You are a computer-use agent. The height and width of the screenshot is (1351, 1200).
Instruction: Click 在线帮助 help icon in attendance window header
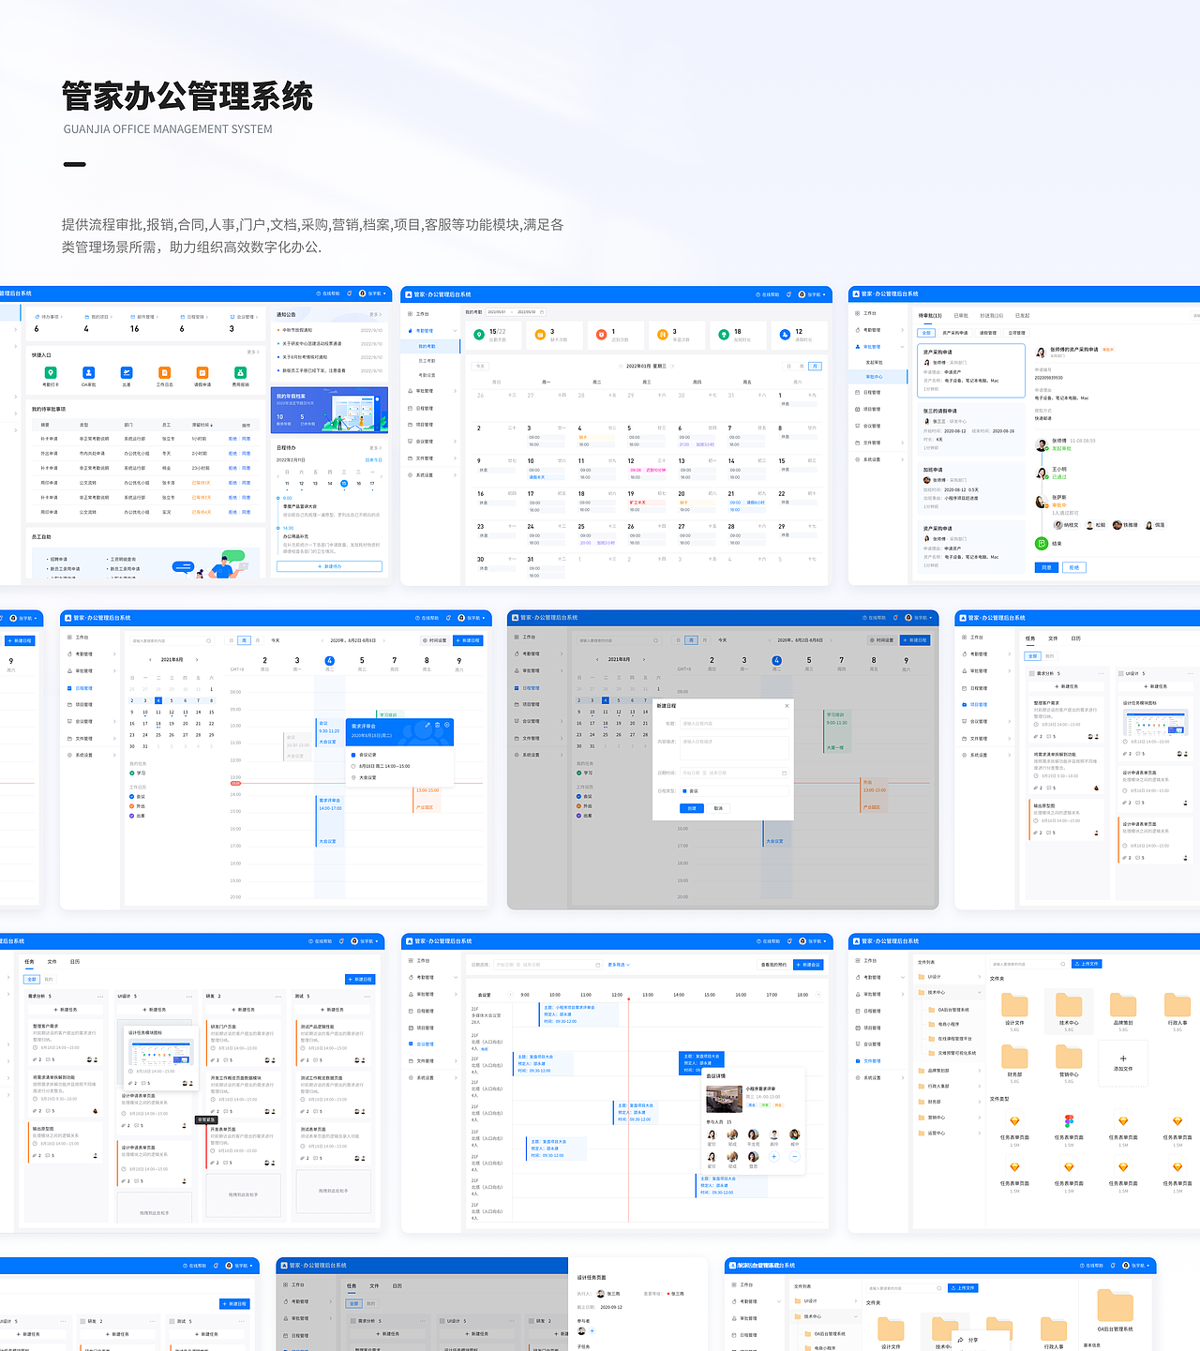758,294
